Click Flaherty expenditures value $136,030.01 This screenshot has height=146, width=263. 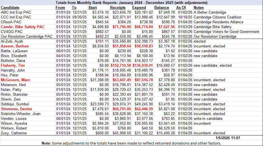pos(143,66)
